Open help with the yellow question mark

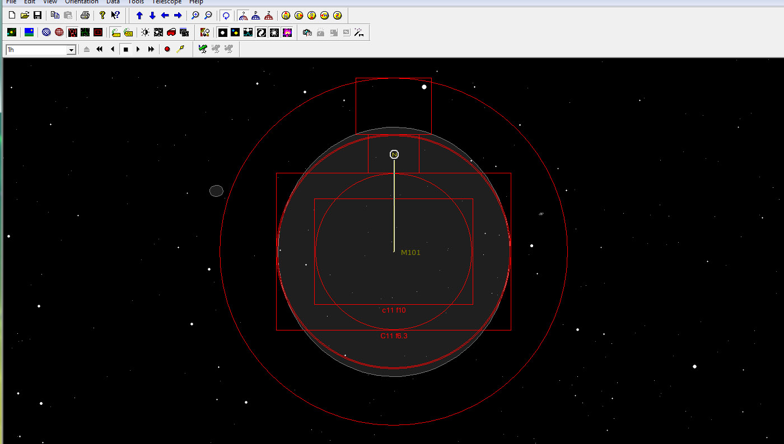tap(102, 15)
